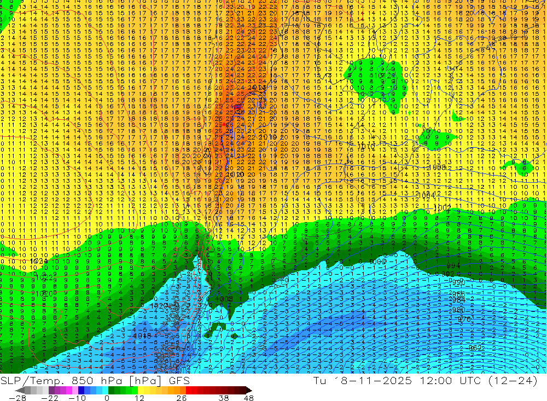Click the 38 label on the color scale
Image resolution: width=547 pixels, height=401 pixels.
point(224,398)
